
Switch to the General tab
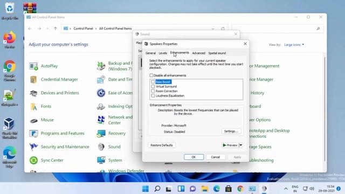[150, 53]
